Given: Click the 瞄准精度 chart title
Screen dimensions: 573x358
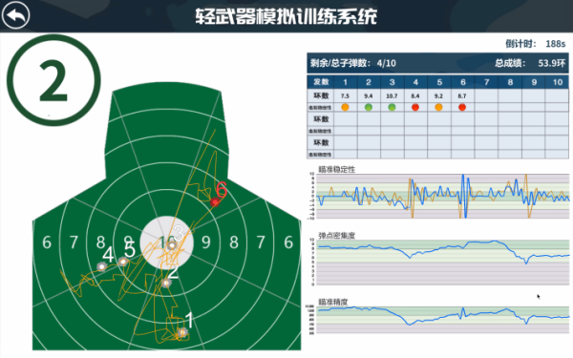Looking at the screenshot, I should [333, 302].
